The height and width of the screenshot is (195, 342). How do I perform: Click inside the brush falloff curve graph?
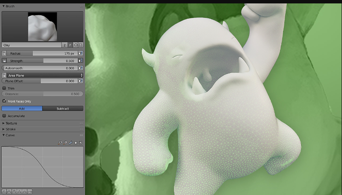tap(42, 167)
